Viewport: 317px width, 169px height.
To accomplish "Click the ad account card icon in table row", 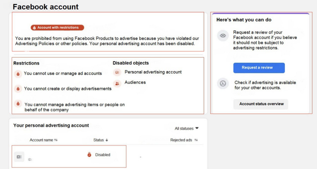I will [19, 157].
